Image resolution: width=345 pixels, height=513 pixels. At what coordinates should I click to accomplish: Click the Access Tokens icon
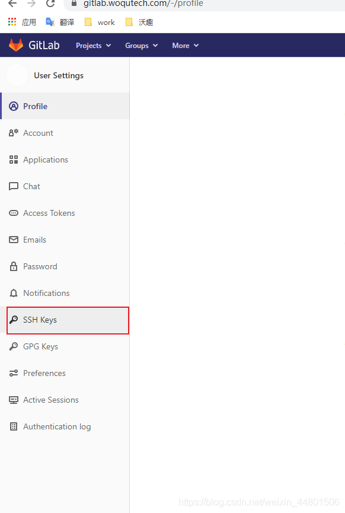14,213
